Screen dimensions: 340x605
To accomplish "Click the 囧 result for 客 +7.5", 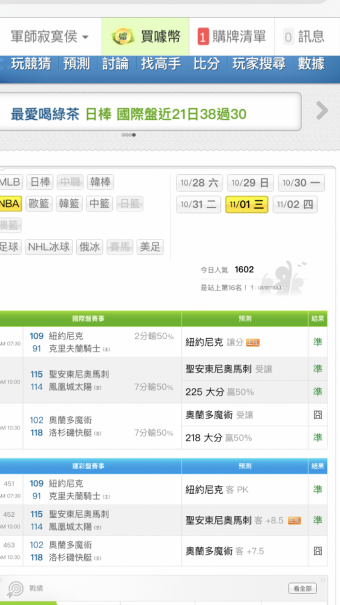I will 318,551.
